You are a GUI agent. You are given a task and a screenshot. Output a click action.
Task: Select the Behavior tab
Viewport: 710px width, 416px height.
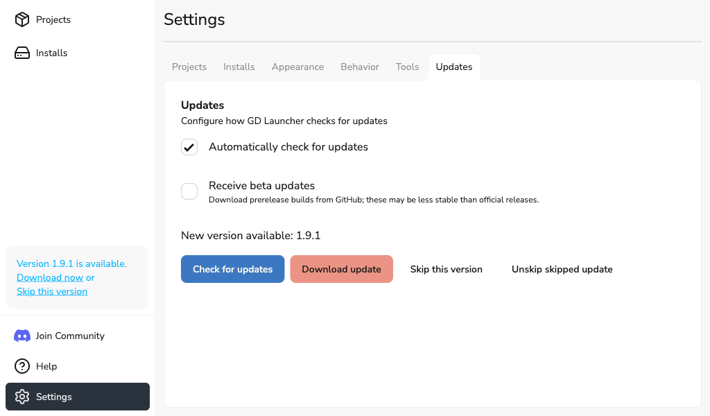360,67
